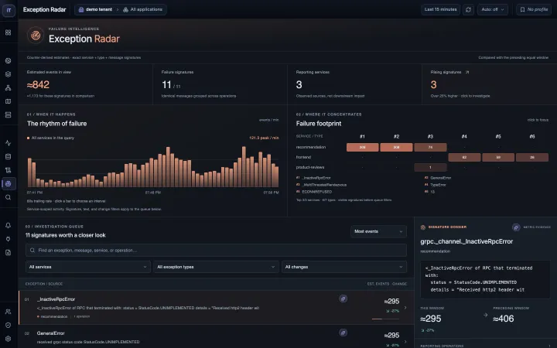Screen dimensions: 557x348
Task: Expand the All services filter
Action: pos(87,267)
